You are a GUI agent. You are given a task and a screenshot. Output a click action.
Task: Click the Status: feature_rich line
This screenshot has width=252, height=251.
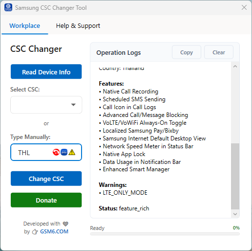click(124, 208)
